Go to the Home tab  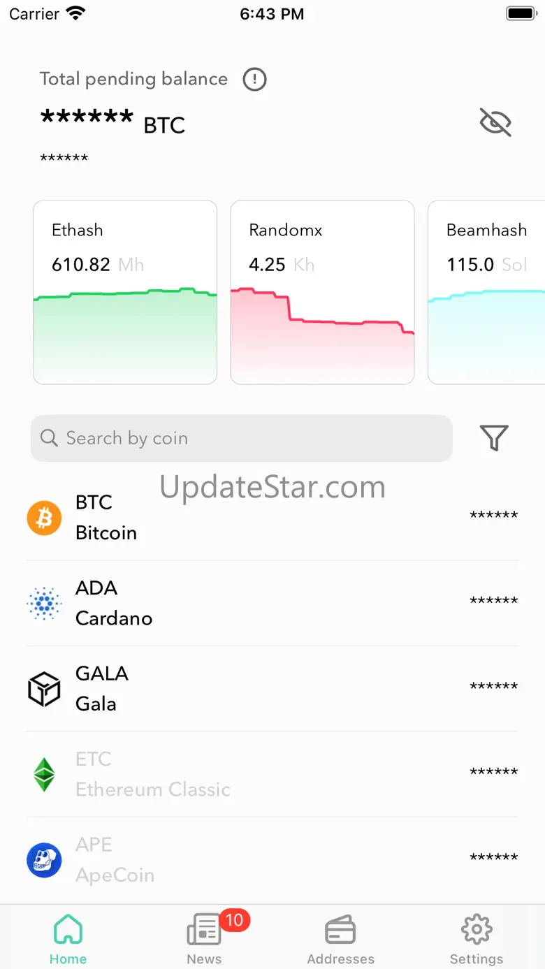pyautogui.click(x=68, y=938)
